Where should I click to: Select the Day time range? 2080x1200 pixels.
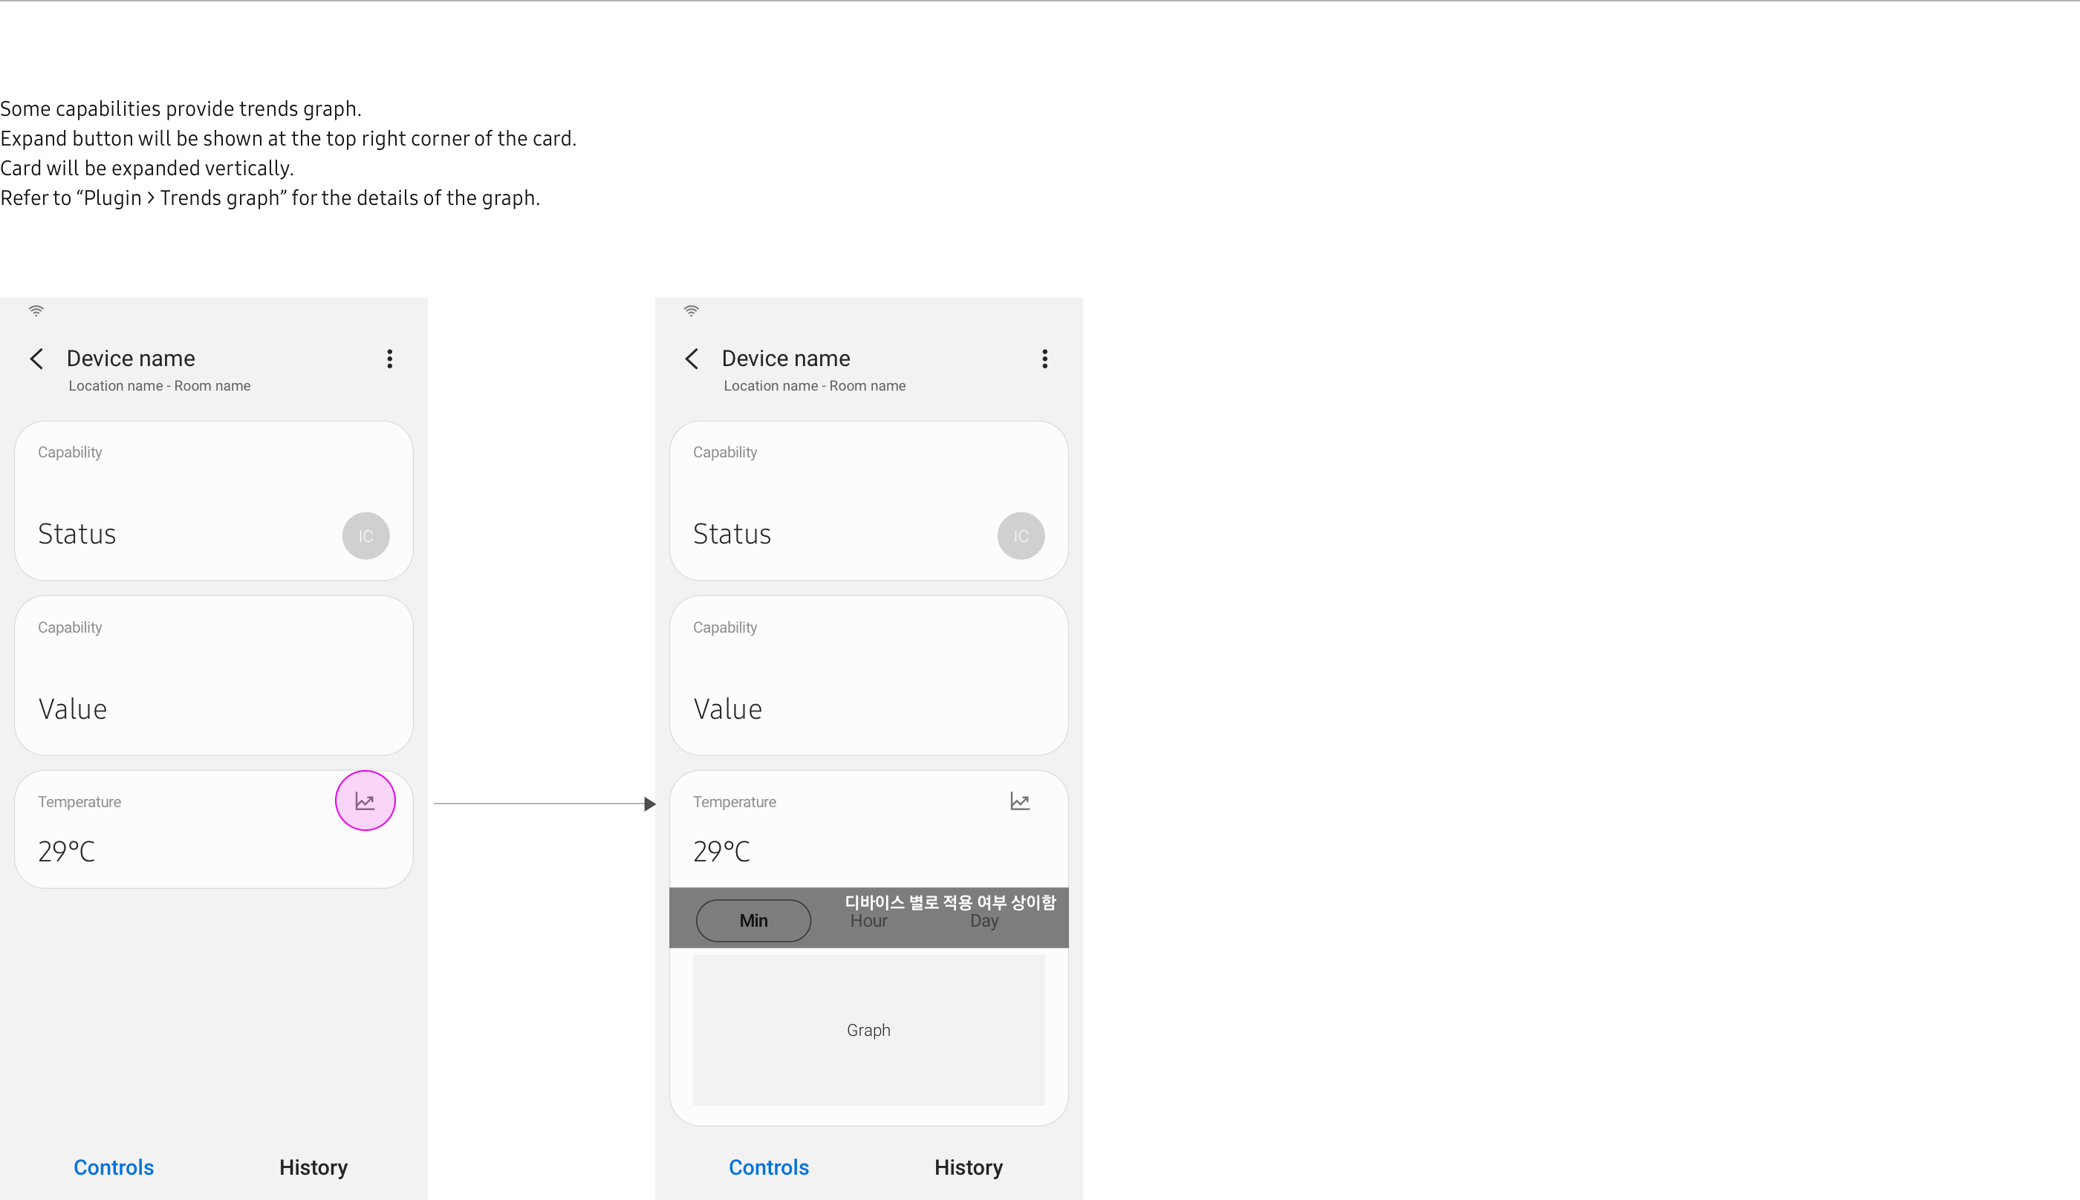(x=984, y=922)
